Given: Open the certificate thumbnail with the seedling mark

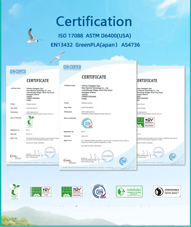Looking at the screenshot, I should (32, 115).
